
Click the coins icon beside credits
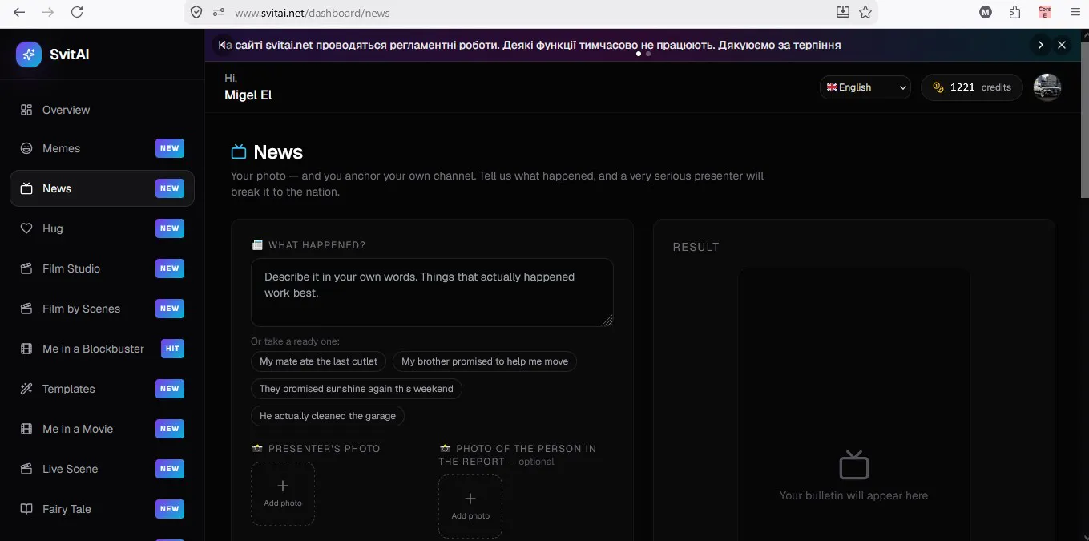[x=938, y=87]
